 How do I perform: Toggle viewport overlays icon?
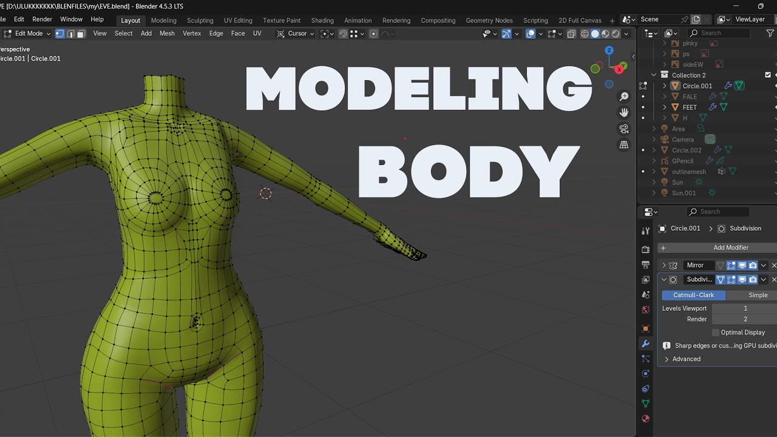click(531, 33)
